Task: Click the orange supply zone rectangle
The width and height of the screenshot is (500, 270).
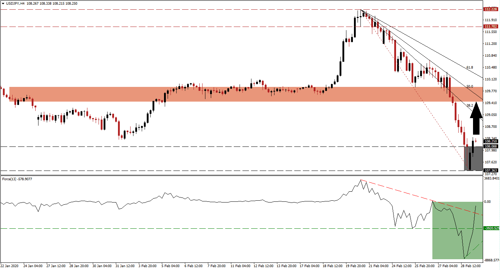Action: click(216, 94)
